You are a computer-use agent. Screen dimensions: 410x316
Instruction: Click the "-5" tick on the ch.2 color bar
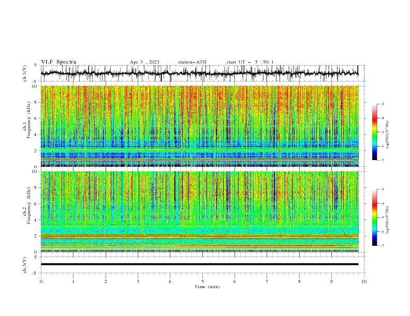click(382, 217)
